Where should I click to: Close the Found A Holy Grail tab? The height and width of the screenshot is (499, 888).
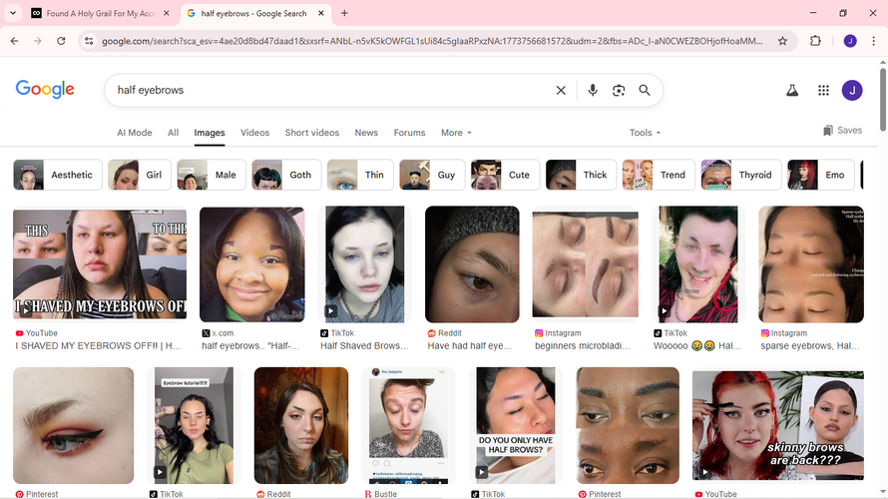166,13
